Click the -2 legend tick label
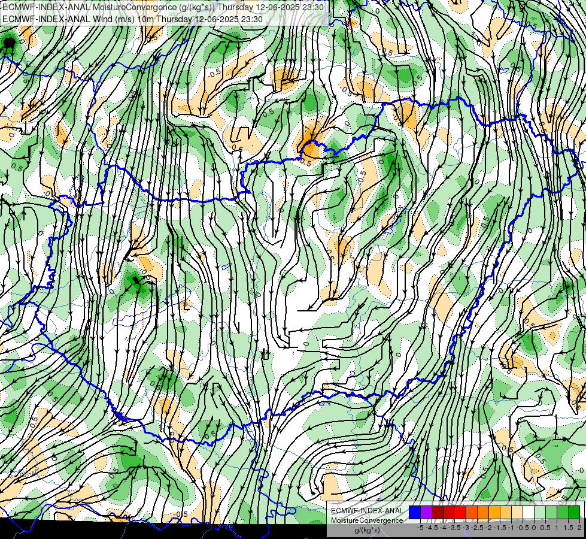 (489, 528)
